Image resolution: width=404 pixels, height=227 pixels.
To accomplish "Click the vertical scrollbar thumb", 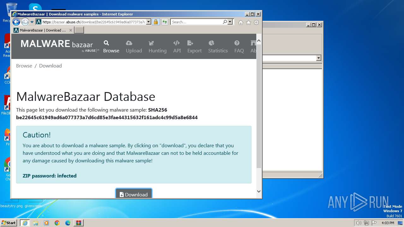I will pos(259,106).
